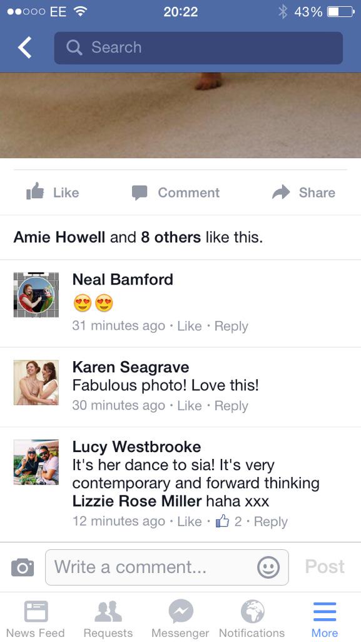The width and height of the screenshot is (361, 642).
Task: Tap the Share arrow icon
Action: 280,192
